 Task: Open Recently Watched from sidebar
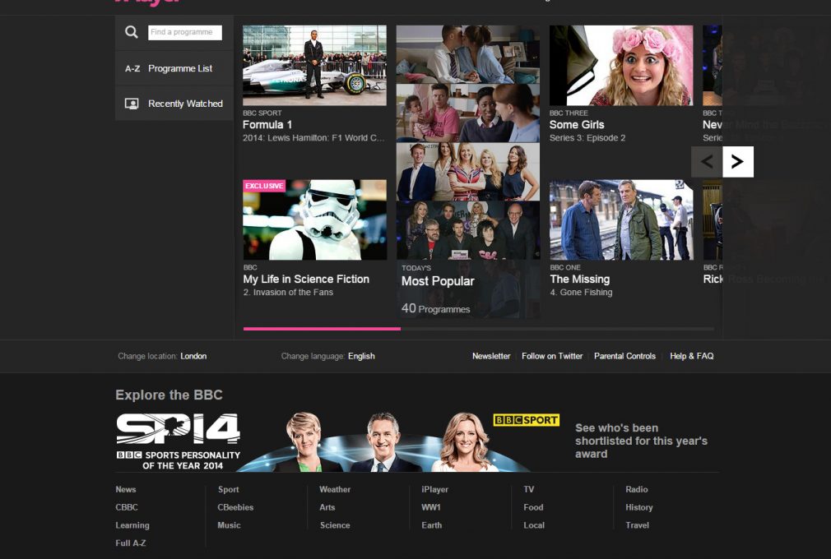coord(174,104)
